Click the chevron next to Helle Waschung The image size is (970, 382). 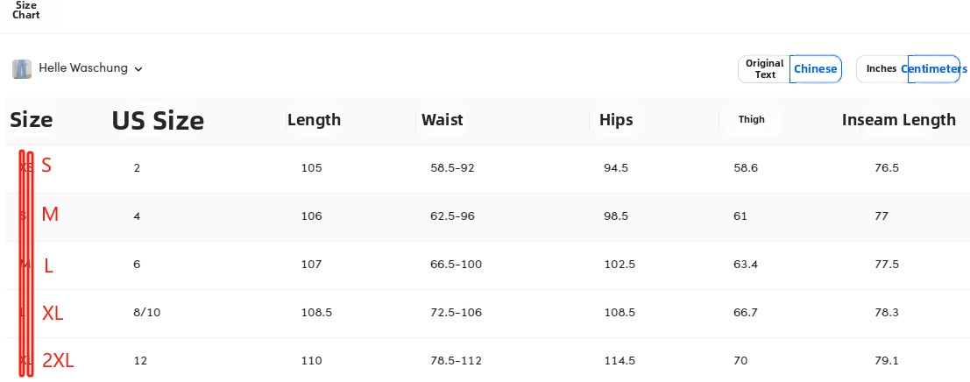(x=138, y=68)
